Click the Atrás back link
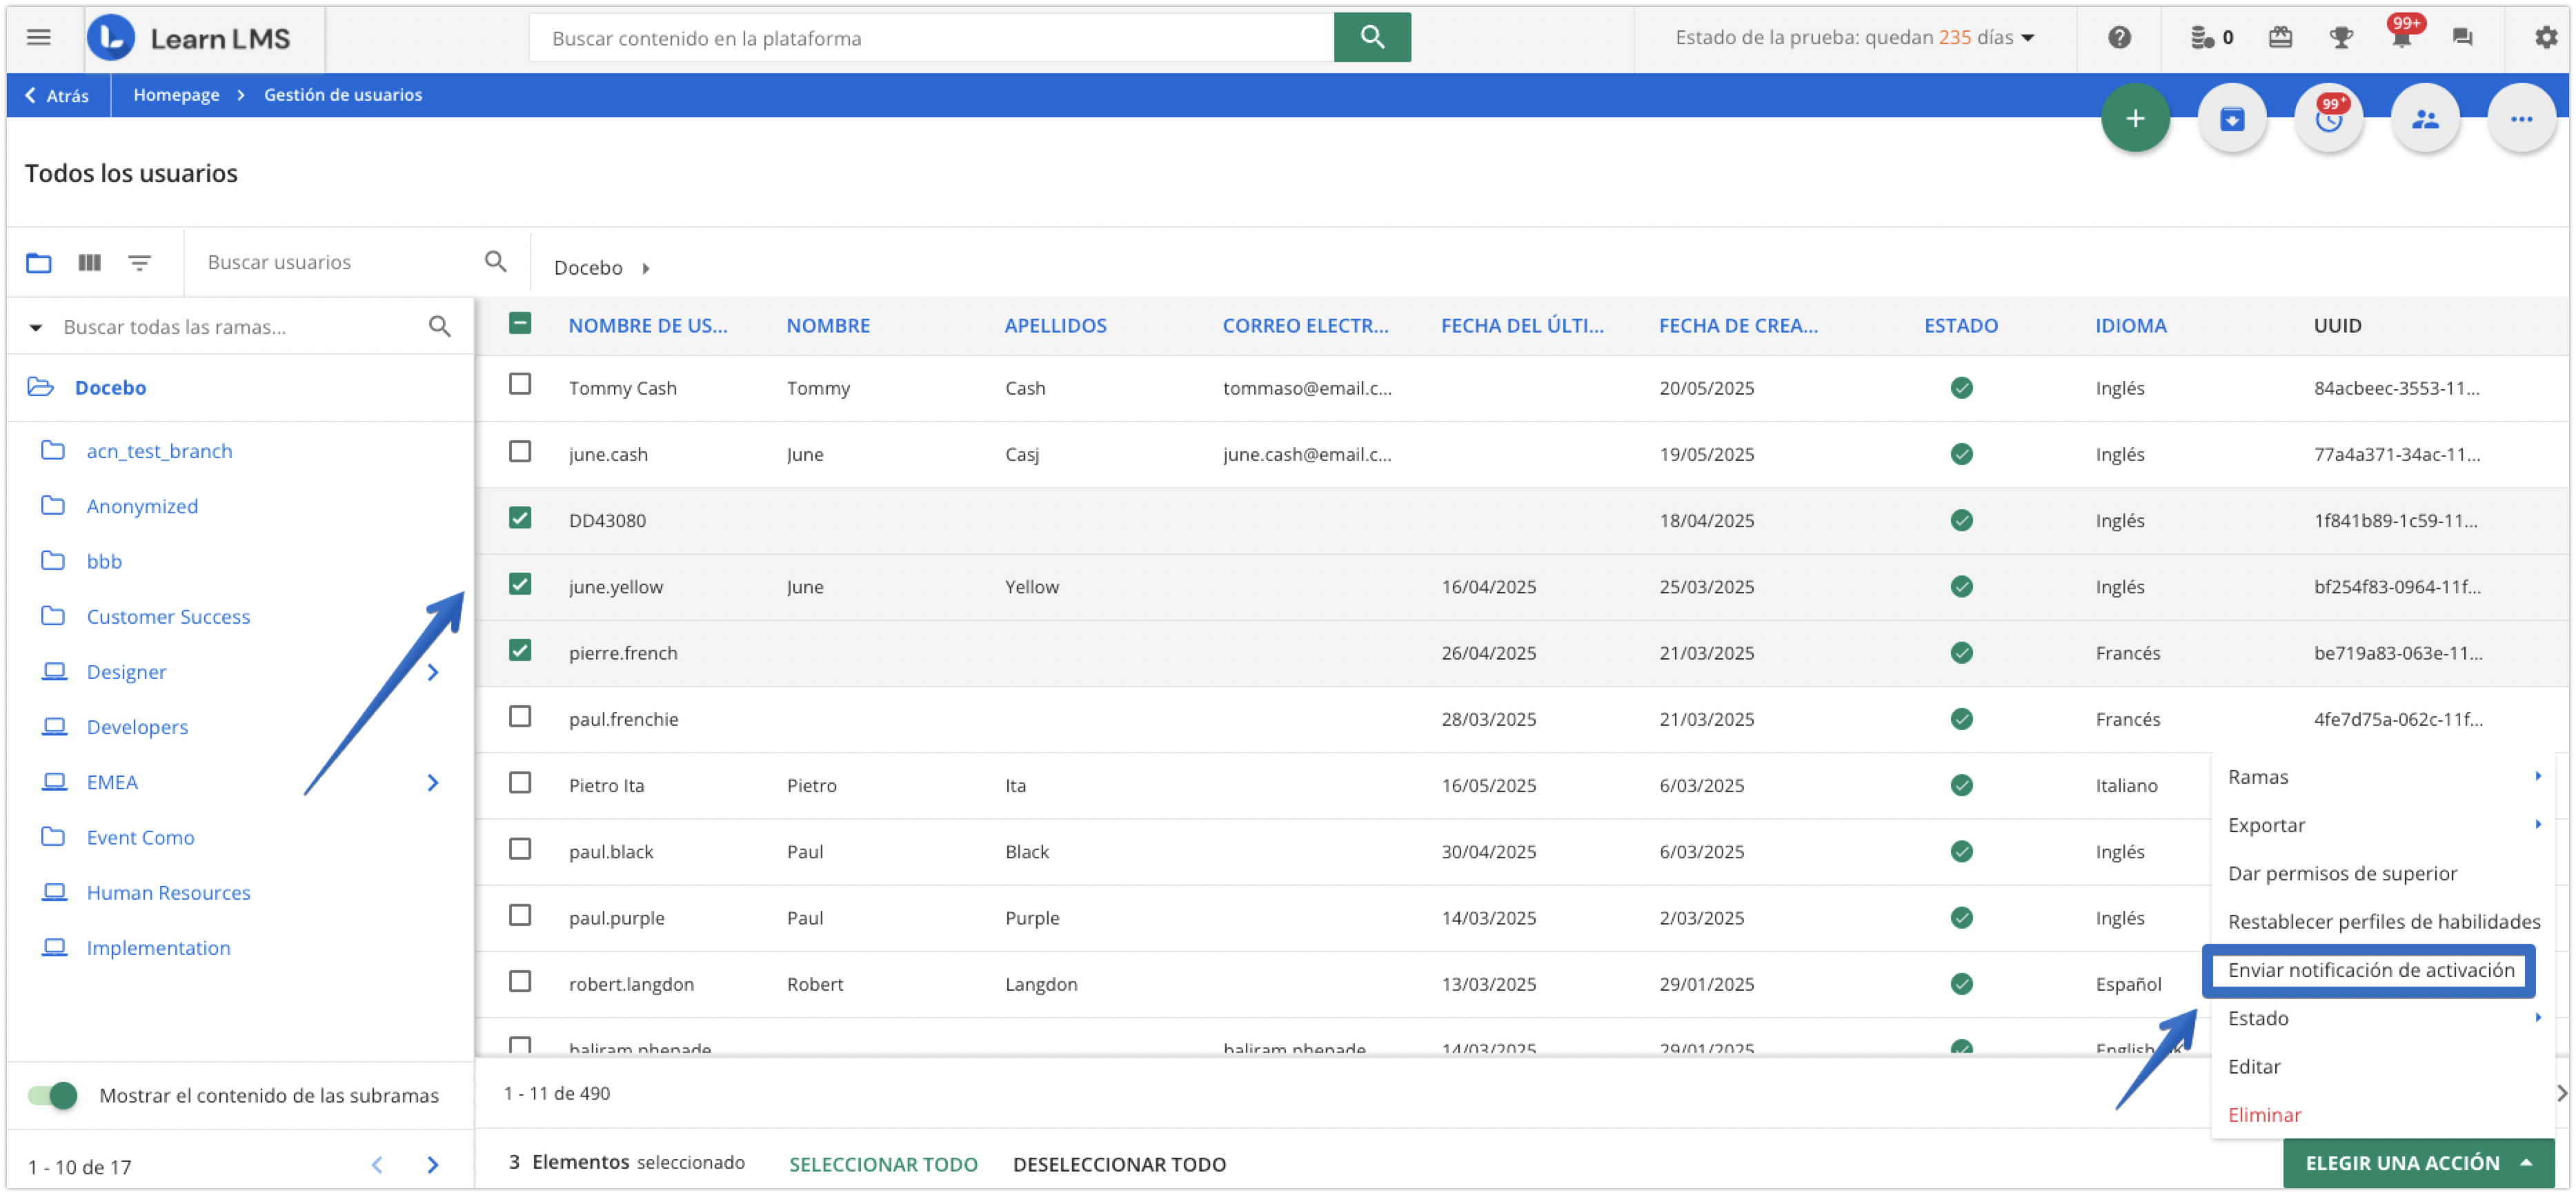Image resolution: width=2576 pixels, height=1195 pixels. [57, 95]
